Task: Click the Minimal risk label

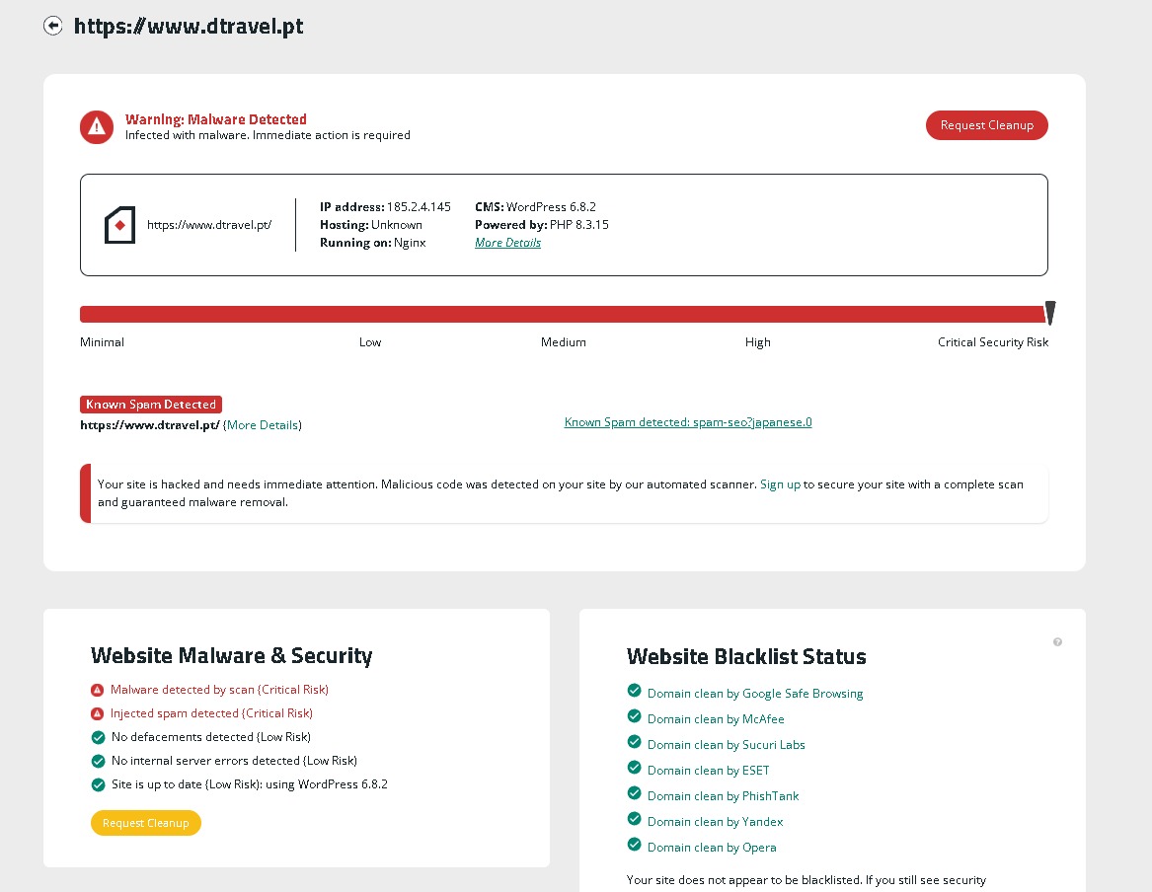Action: (x=102, y=342)
